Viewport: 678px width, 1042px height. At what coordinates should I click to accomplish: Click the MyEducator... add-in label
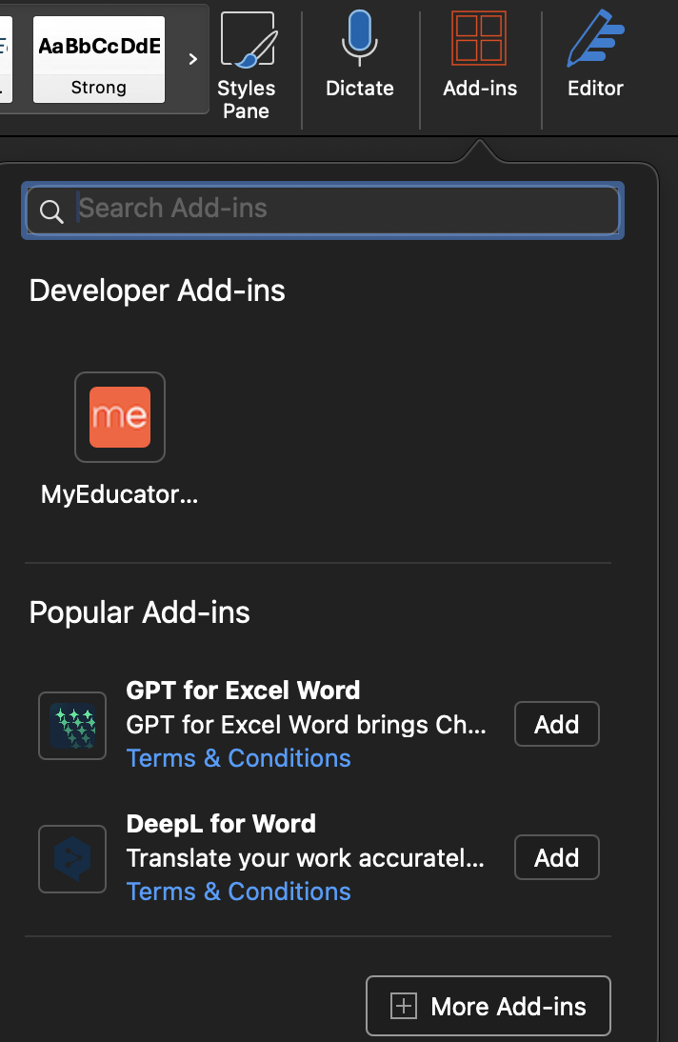pos(120,494)
